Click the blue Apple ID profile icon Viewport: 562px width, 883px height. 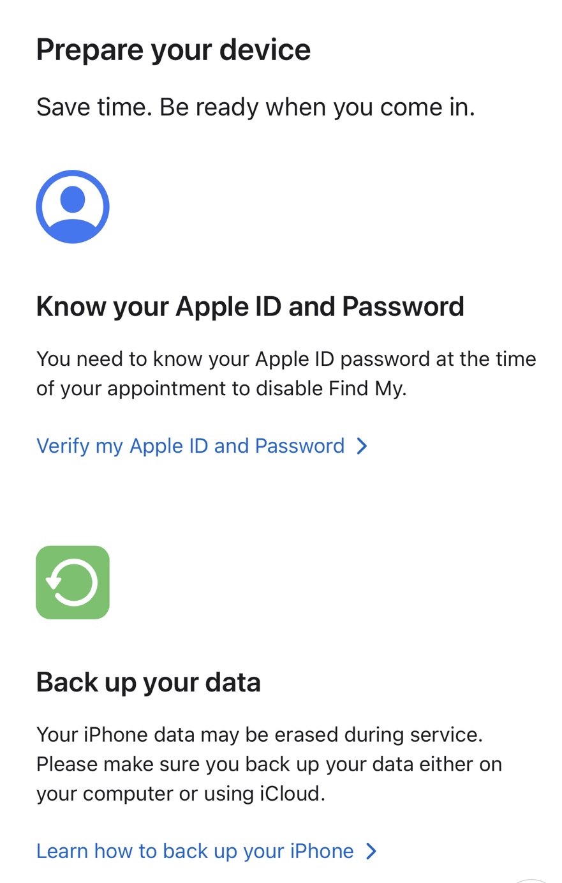tap(73, 207)
